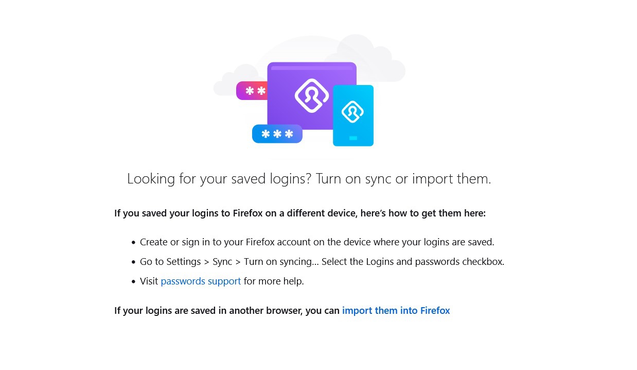The image size is (637, 370).
Task: Click import them into Firefox link
Action: 396,311
